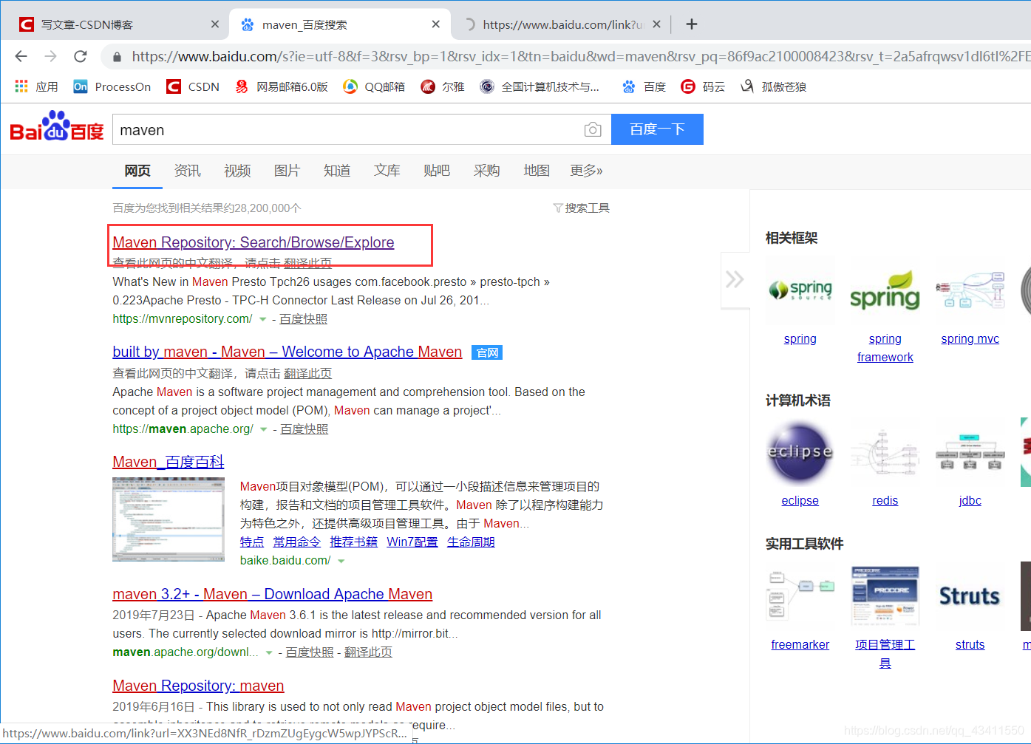The height and width of the screenshot is (744, 1031).
Task: Go back with the browser back arrow
Action: [21, 56]
